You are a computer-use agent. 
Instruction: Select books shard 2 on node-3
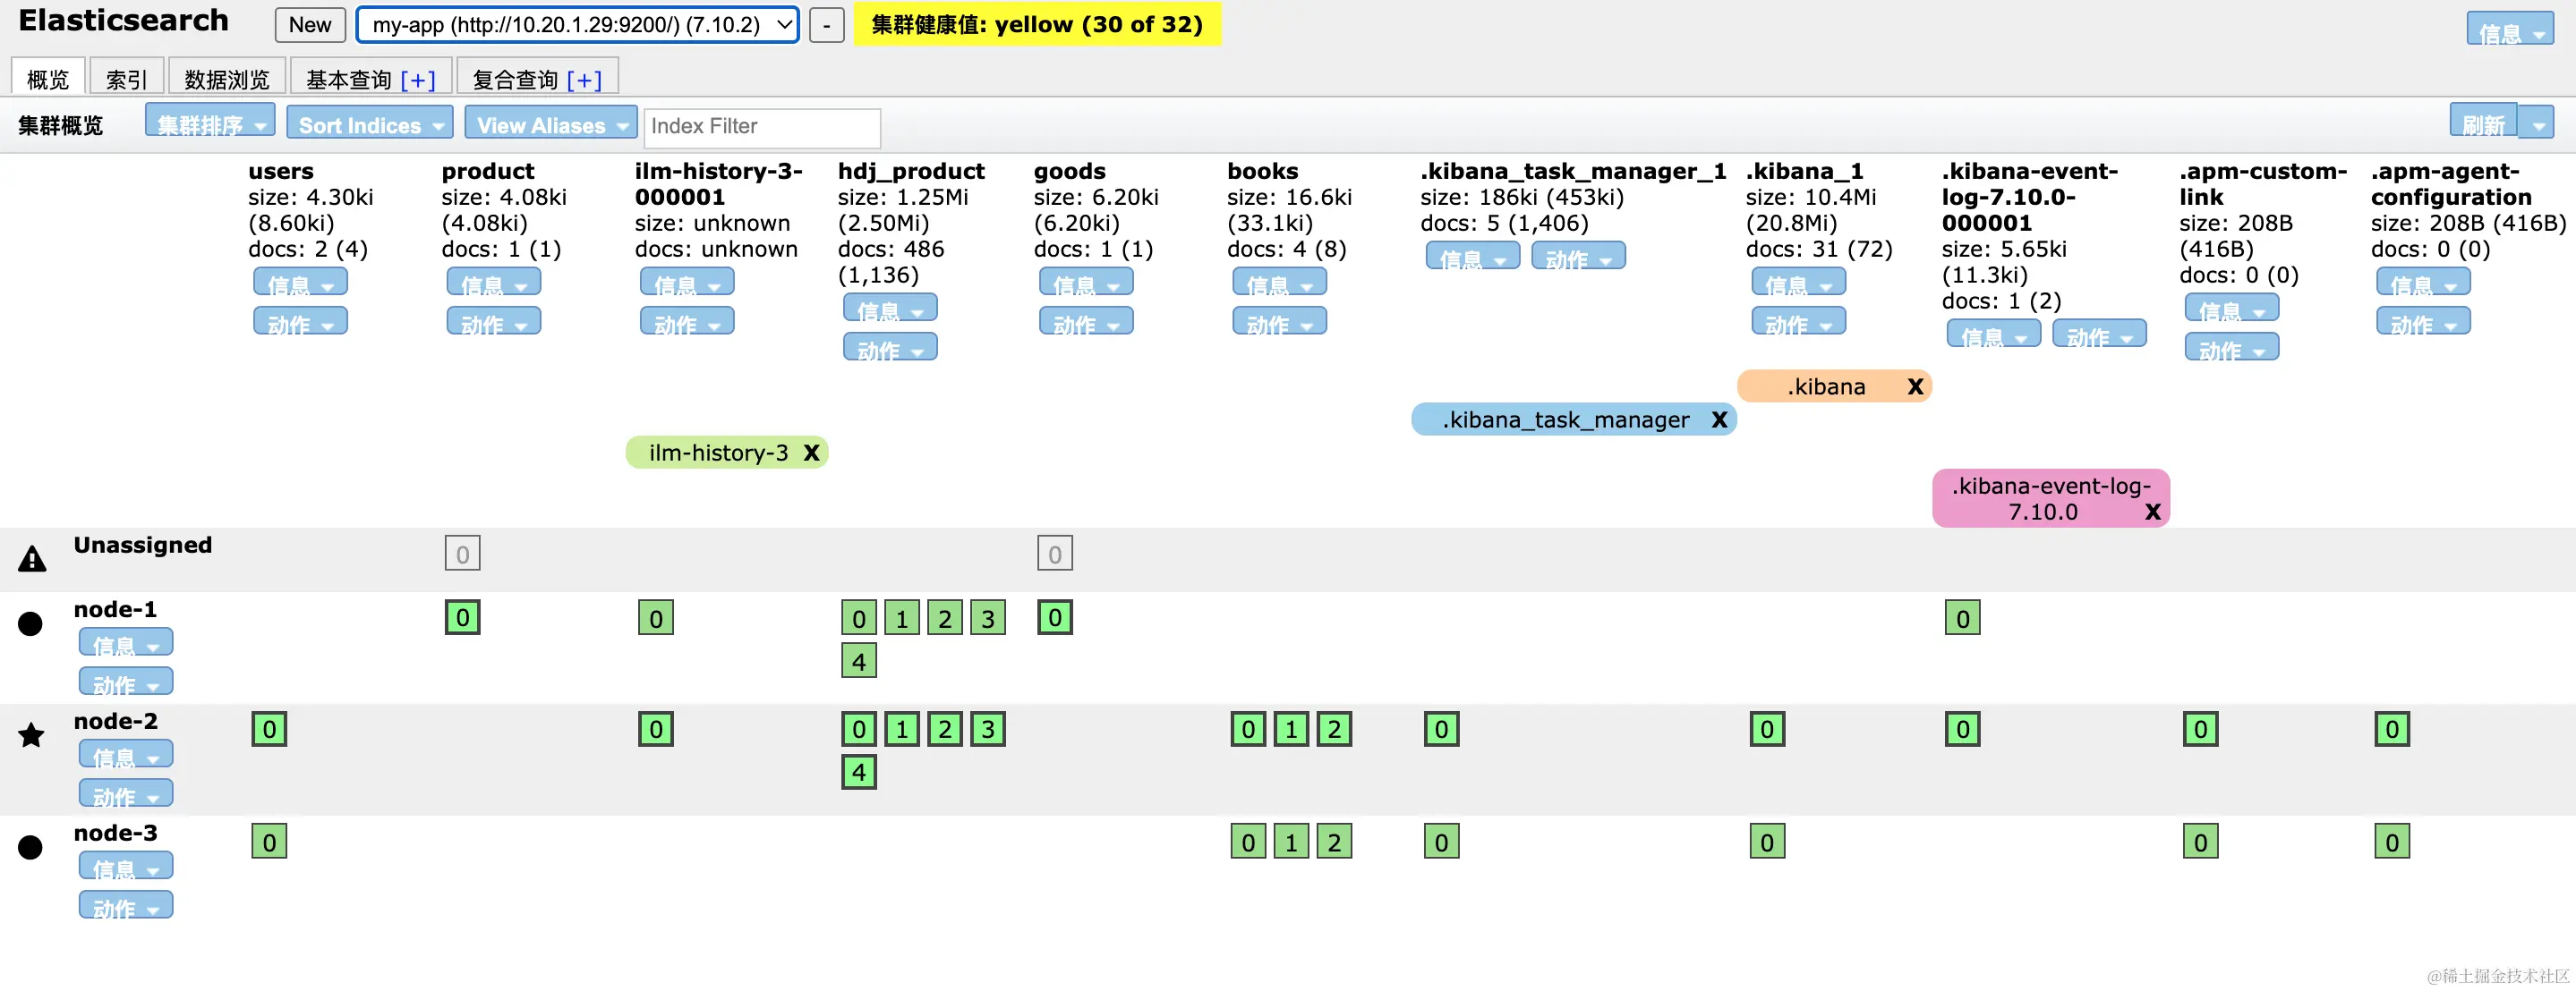(1334, 843)
